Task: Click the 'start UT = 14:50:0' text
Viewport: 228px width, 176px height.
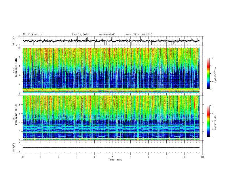Action: [x=139, y=35]
